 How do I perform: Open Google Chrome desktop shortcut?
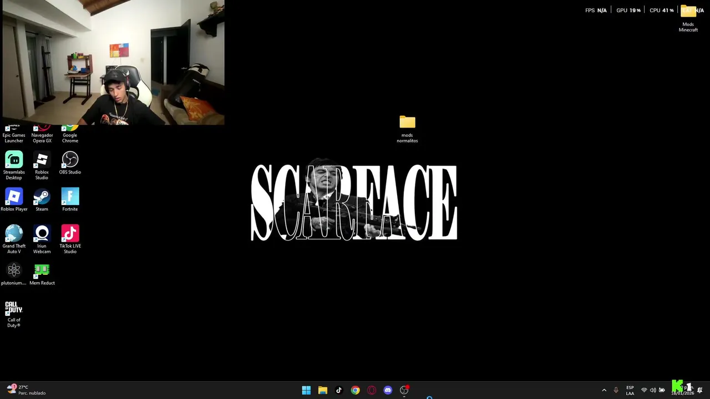click(70, 135)
